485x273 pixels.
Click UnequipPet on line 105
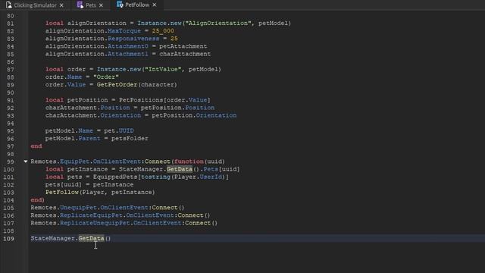(x=78, y=208)
